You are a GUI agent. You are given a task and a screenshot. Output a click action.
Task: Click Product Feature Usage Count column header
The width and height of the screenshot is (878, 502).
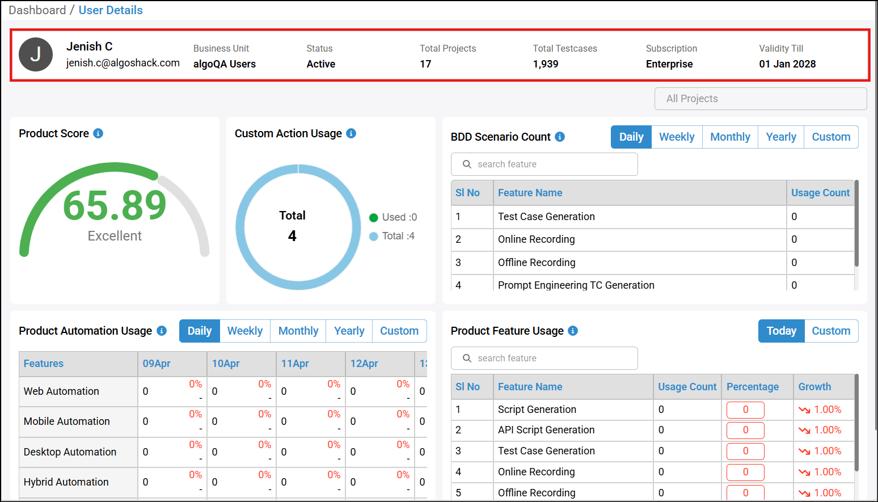click(687, 387)
